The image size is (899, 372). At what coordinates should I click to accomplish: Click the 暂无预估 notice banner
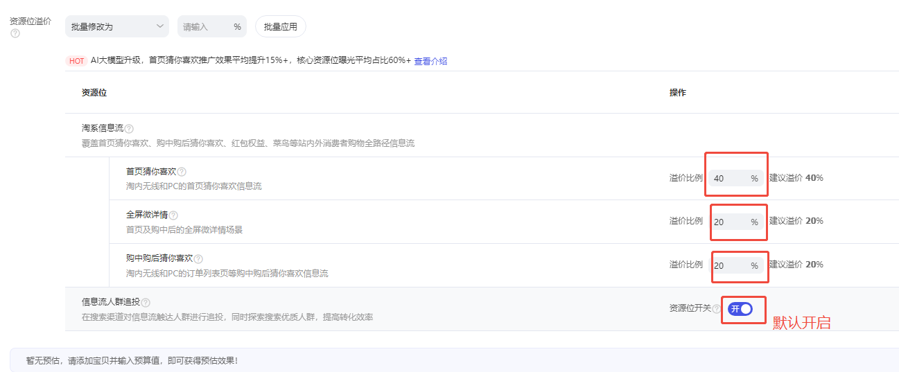coord(132,361)
